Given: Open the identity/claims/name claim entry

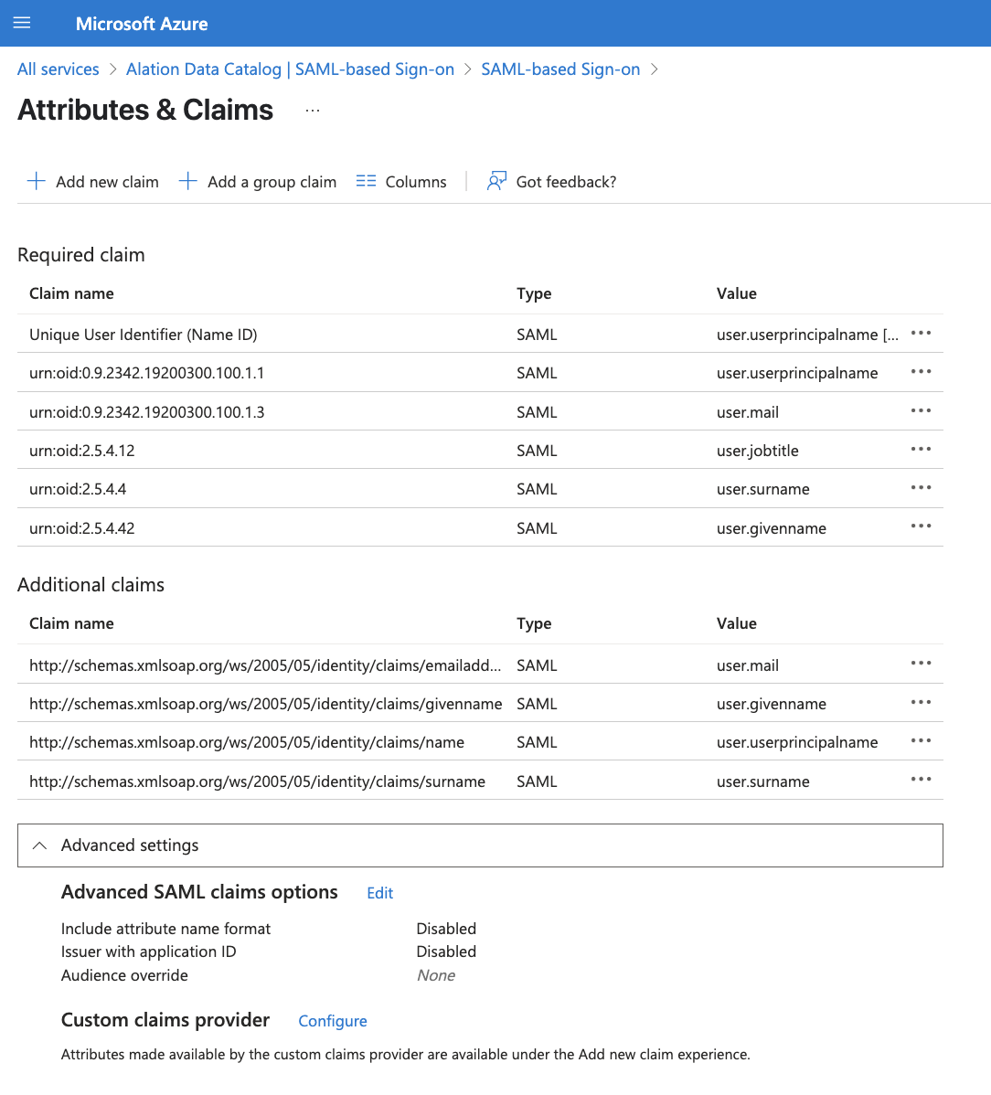Looking at the screenshot, I should (247, 742).
